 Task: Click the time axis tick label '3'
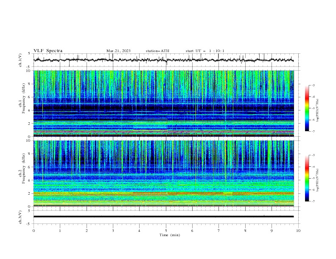click(x=113, y=231)
